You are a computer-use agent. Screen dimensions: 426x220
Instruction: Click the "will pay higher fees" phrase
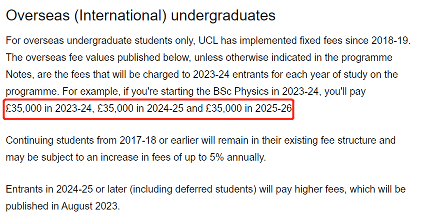[302, 190]
